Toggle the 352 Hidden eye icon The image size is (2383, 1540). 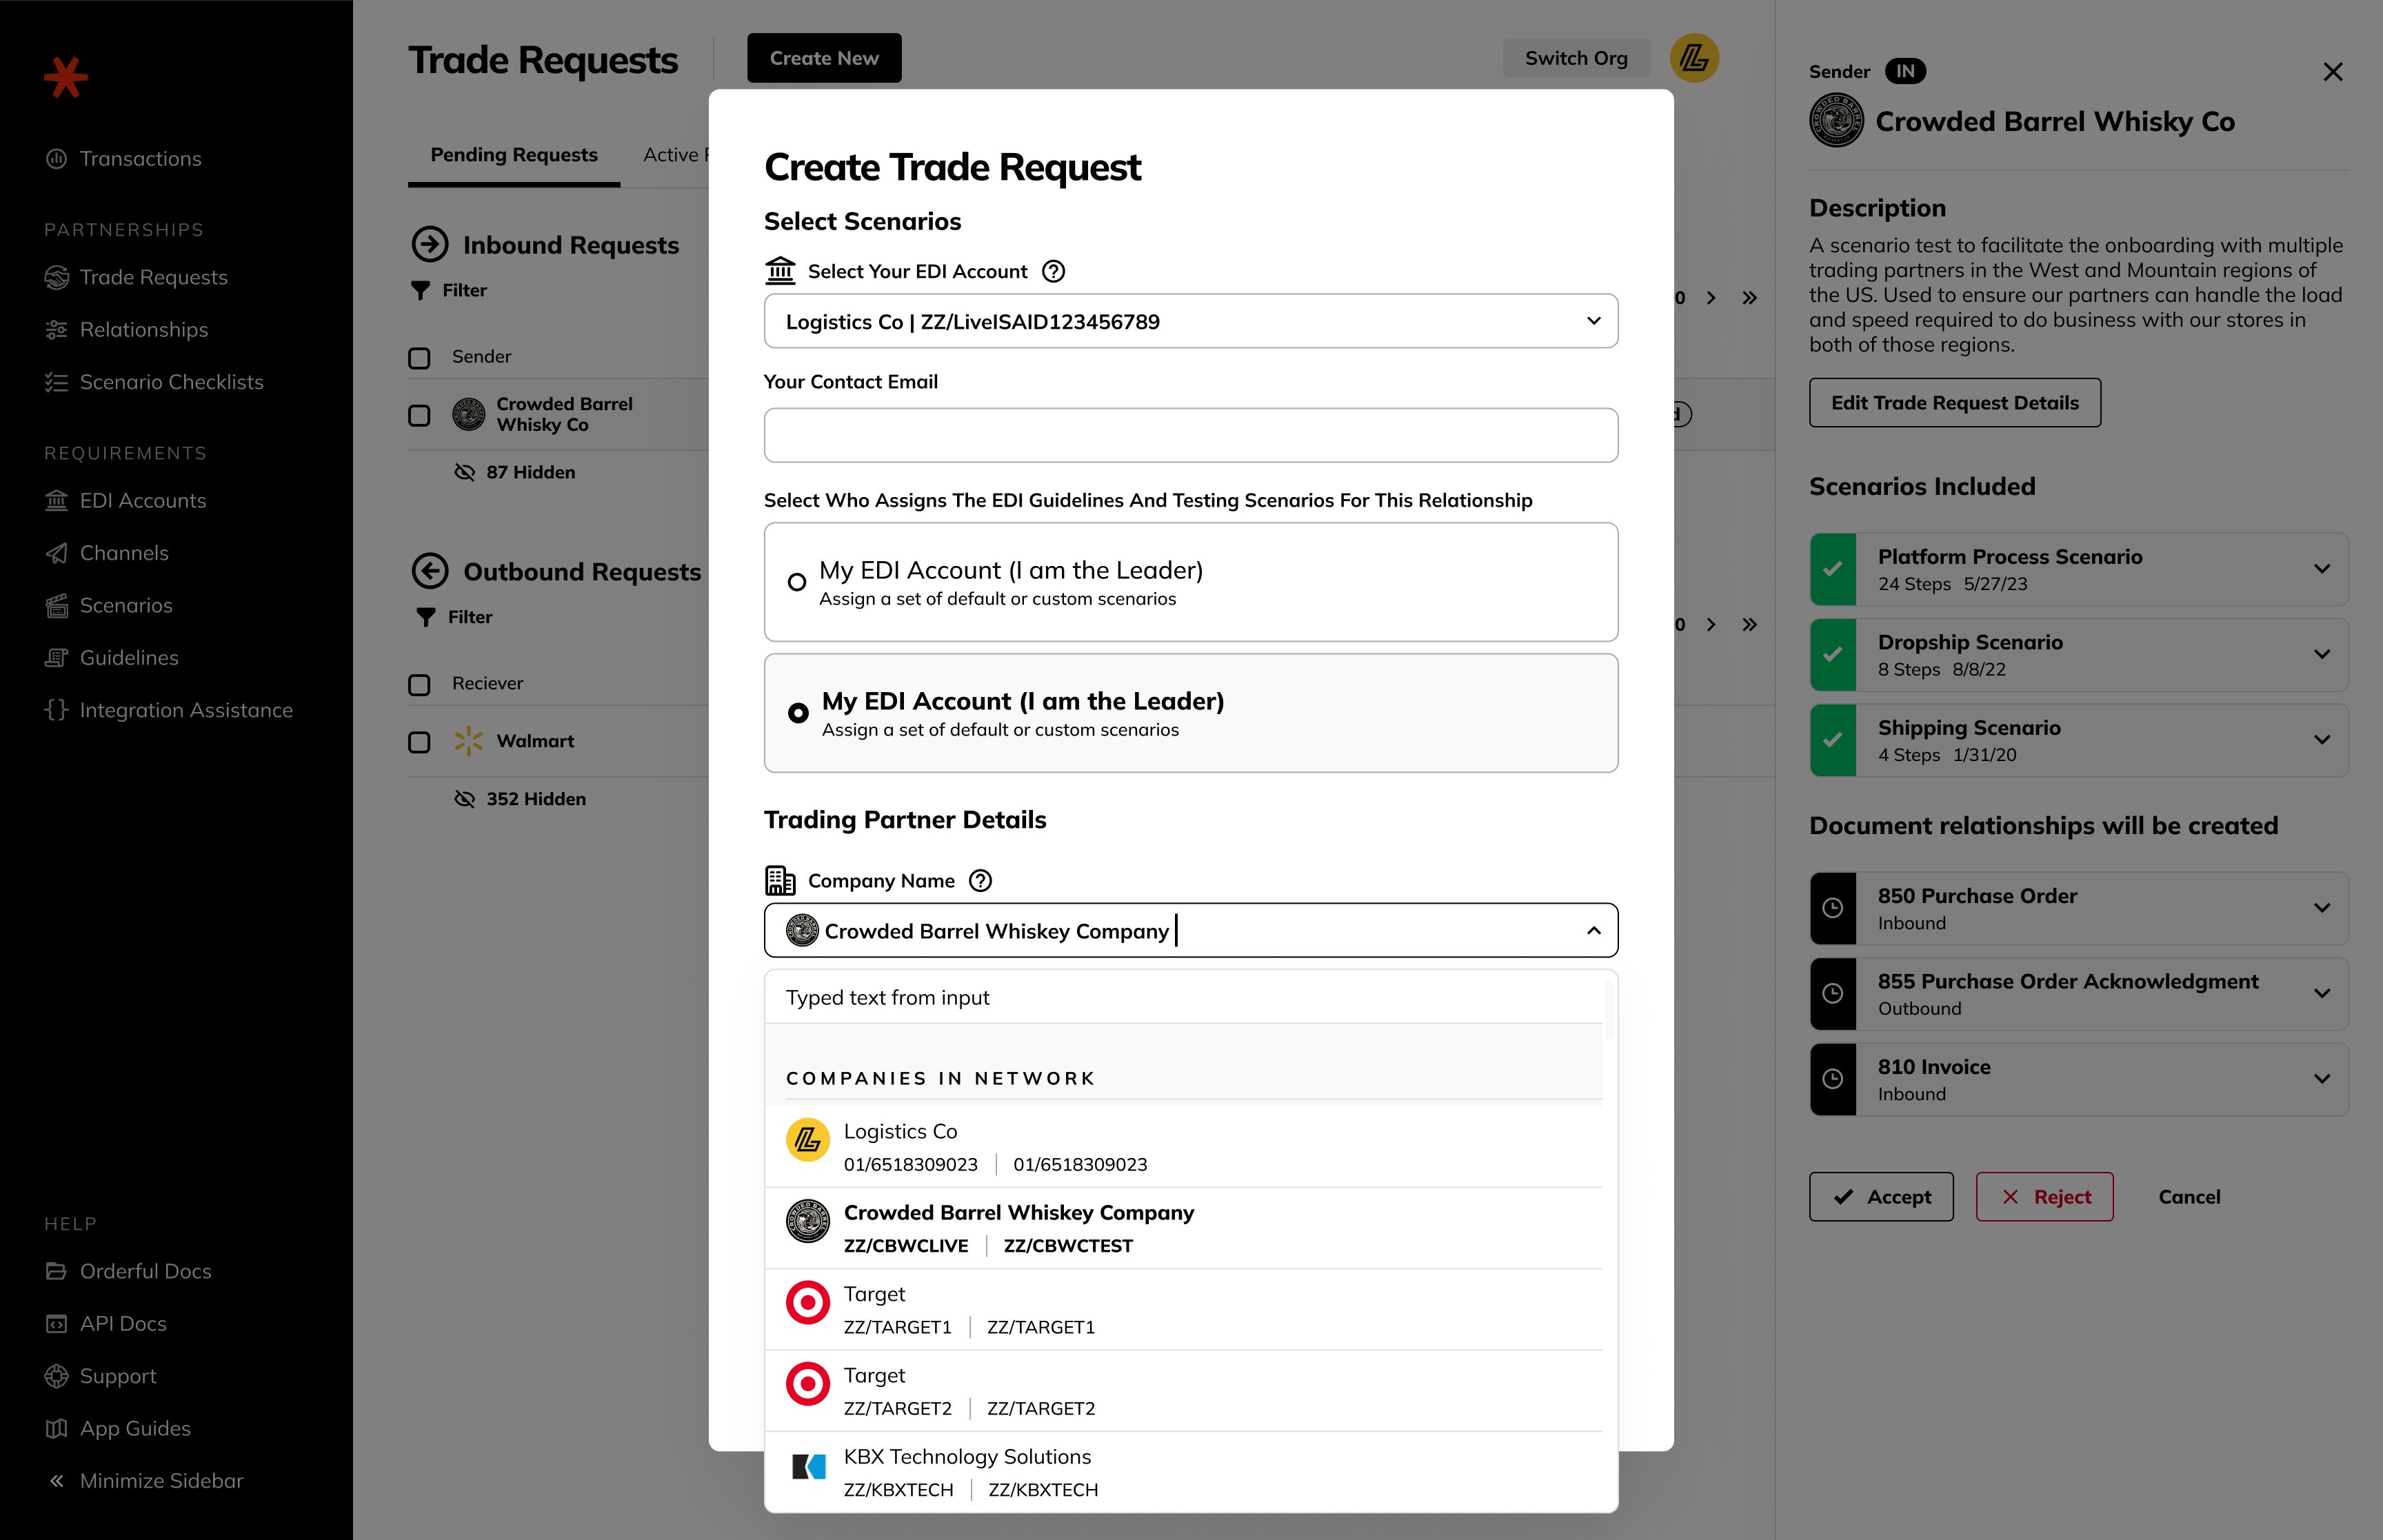tap(464, 799)
